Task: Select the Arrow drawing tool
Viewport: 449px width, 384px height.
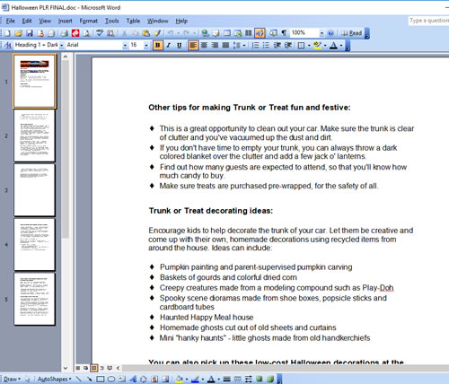Action: pyautogui.click(x=89, y=380)
